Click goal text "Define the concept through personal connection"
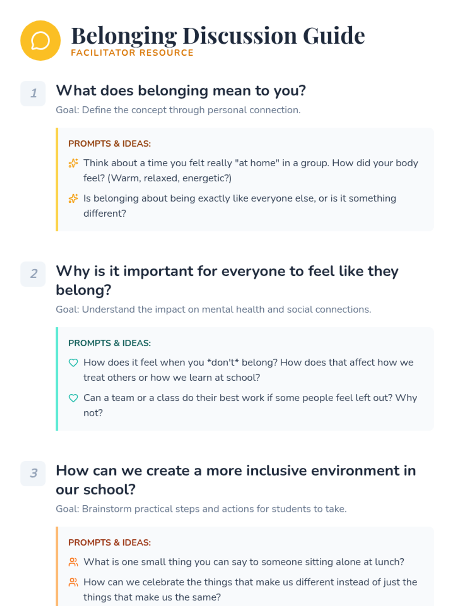 178,110
